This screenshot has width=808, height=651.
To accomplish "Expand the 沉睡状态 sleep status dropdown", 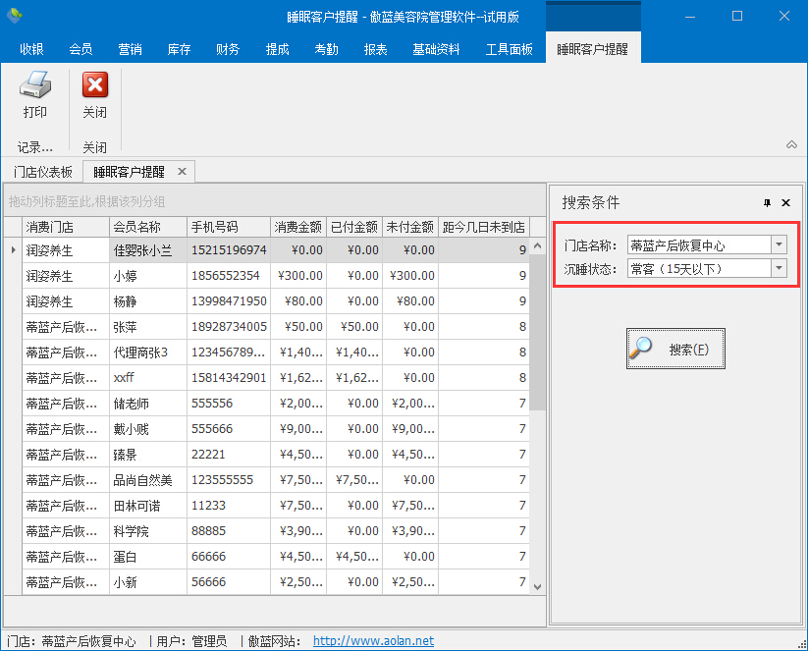I will pos(779,268).
